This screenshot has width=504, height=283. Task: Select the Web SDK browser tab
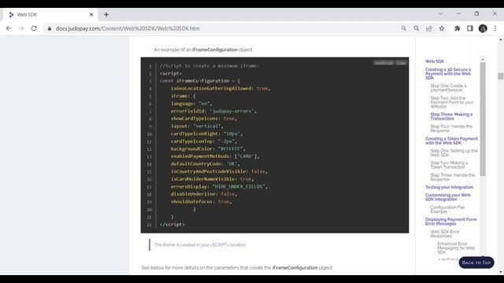click(50, 14)
